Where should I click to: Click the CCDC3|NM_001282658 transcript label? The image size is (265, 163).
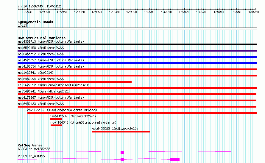[x=34, y=149]
